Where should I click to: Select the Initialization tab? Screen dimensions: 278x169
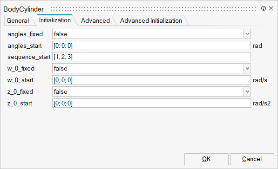pos(55,20)
